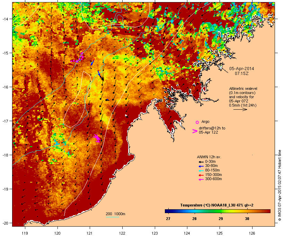
Task: Click longitude label 122 on the axis
Action: (x=122, y=233)
